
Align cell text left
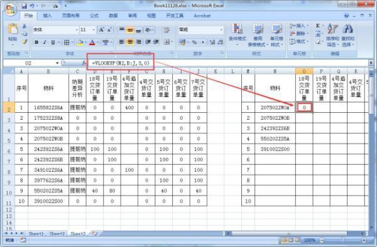(122, 42)
